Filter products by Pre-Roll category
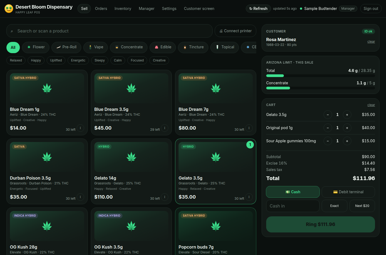386x255 pixels. 66,47
